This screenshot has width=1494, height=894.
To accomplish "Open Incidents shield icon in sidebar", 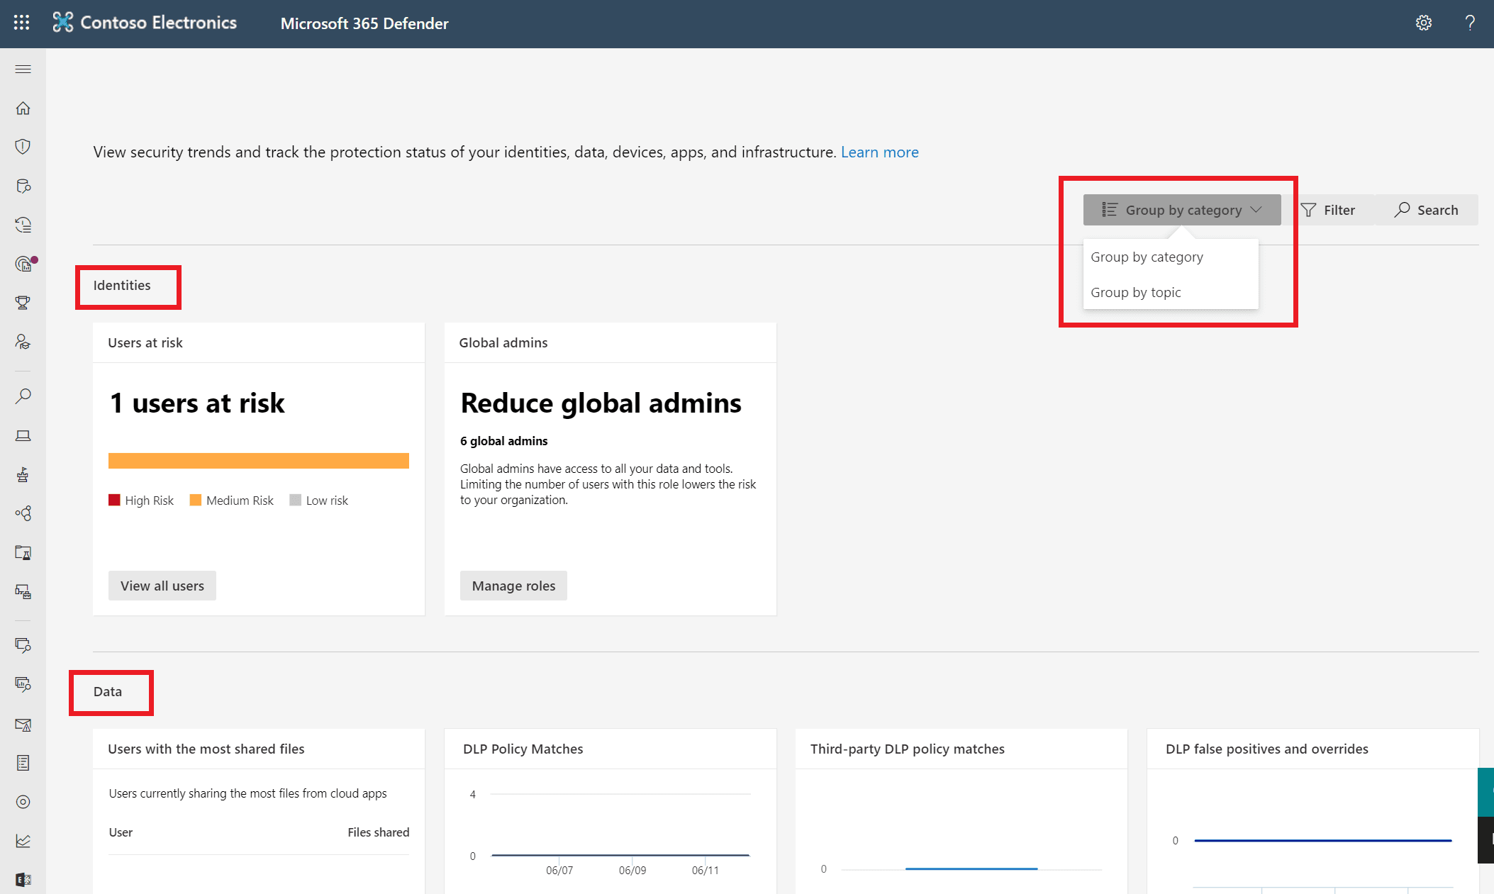I will pos(23,147).
